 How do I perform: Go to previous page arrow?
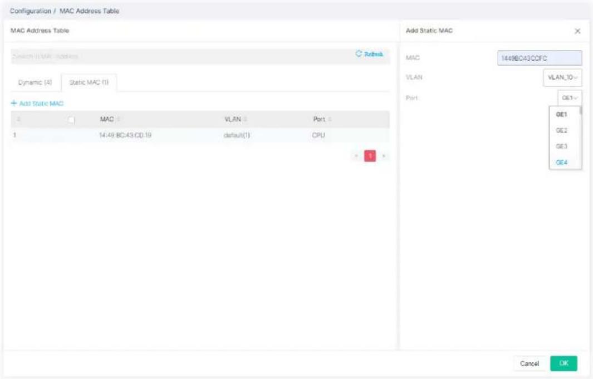356,156
